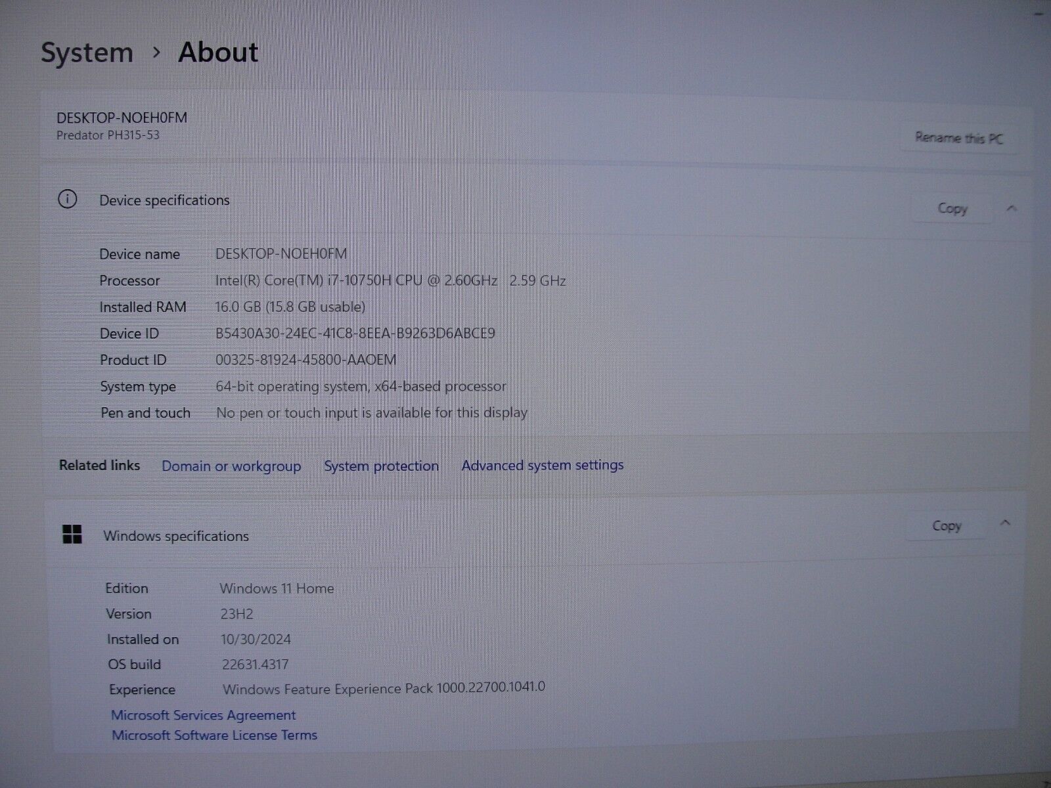
Task: Open Microsoft Software License Terms link
Action: click(x=214, y=735)
